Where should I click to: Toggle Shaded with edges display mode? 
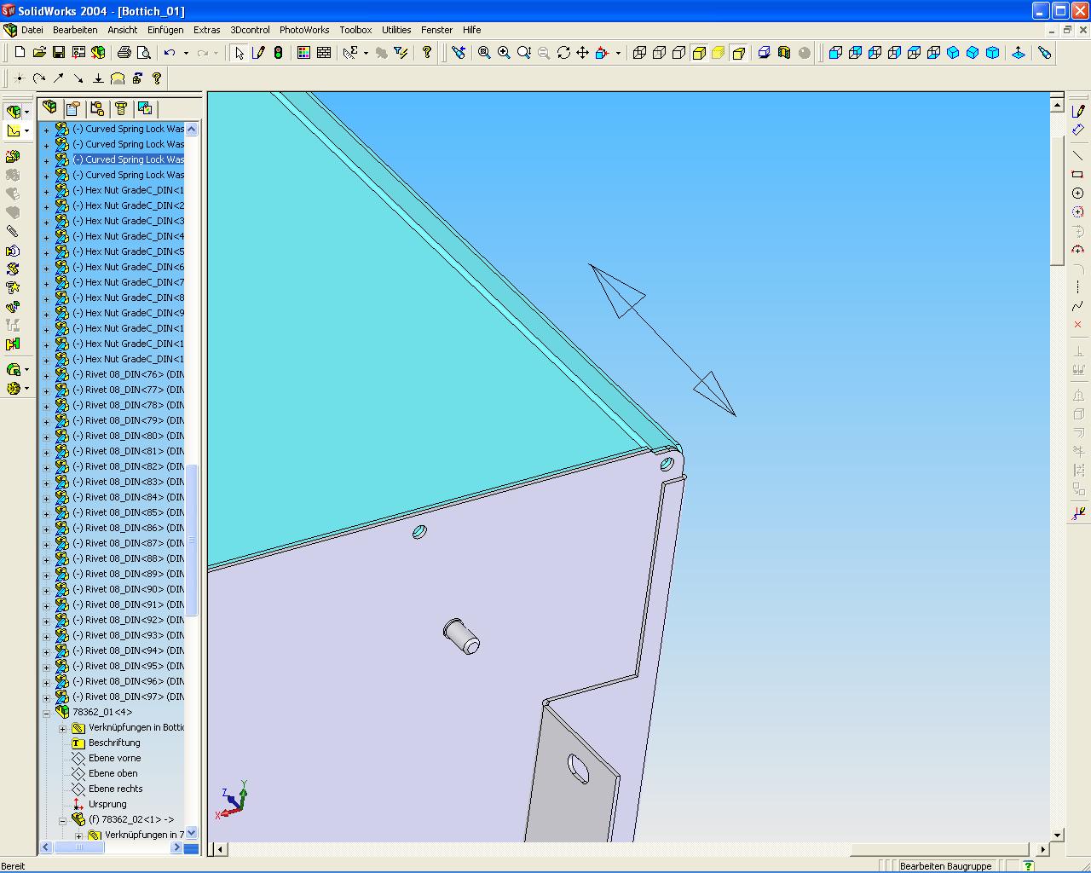tap(699, 53)
